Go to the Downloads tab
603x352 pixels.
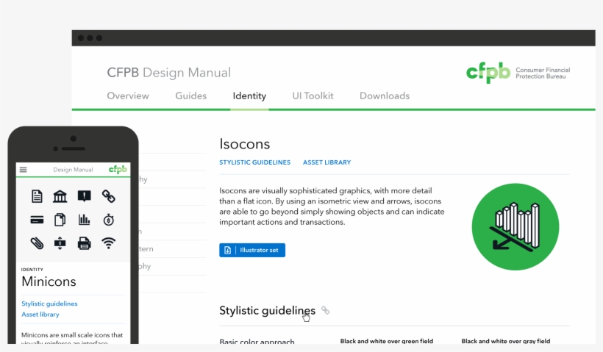(x=384, y=96)
